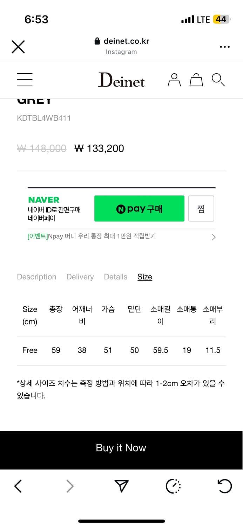Screen dimensions: 243x528
Task: Expand the Npay 이벤트 promotion chevron
Action: tap(214, 237)
